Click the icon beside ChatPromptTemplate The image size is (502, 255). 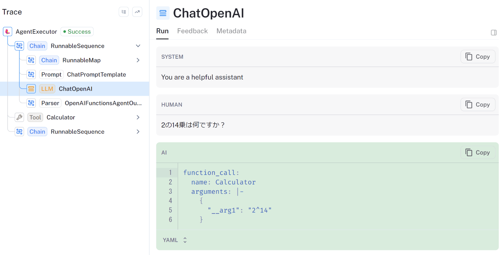31,74
